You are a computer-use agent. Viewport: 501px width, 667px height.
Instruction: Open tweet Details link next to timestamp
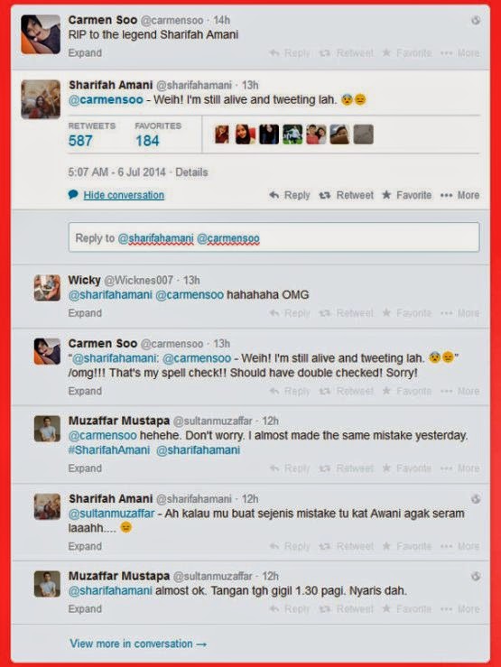[x=191, y=172]
